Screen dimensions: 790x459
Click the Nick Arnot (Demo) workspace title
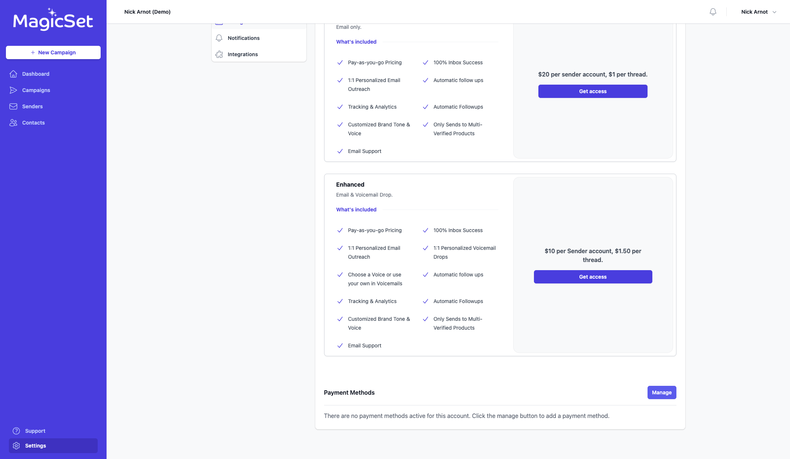pyautogui.click(x=147, y=12)
